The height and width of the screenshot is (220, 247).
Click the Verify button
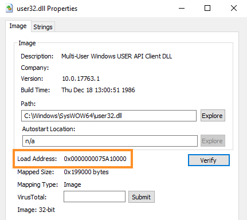pyautogui.click(x=209, y=160)
